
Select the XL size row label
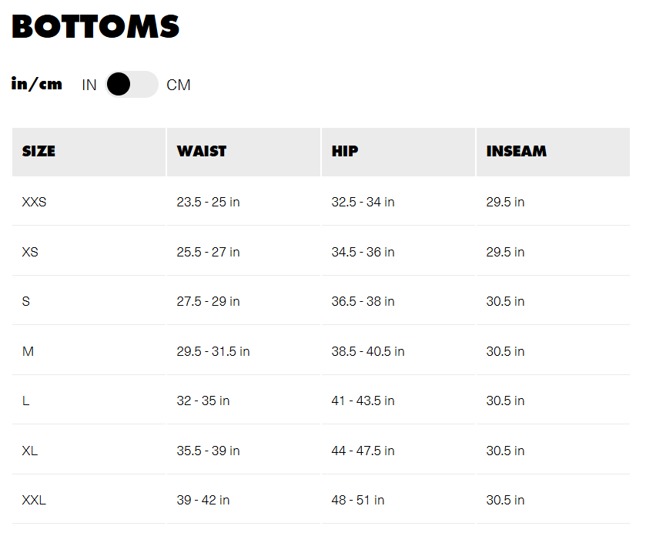click(x=30, y=451)
